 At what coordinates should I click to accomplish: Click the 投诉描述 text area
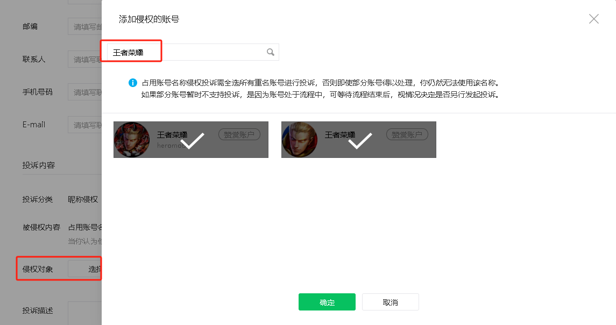85,313
